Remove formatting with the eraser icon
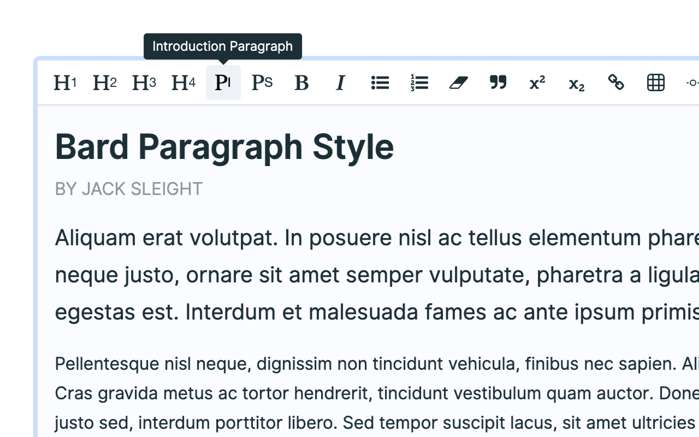The width and height of the screenshot is (699, 437). click(x=459, y=82)
